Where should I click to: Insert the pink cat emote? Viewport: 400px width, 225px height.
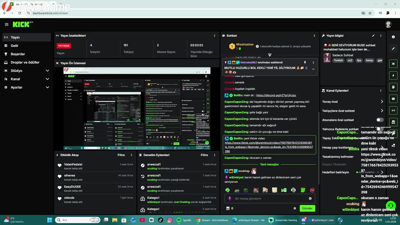coord(256,190)
